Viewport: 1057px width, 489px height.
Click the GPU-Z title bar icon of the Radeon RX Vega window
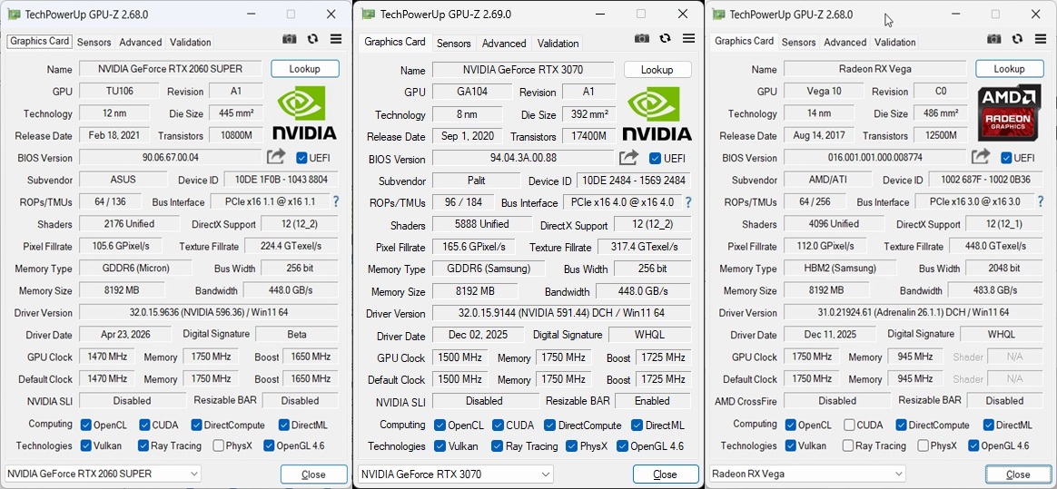[718, 15]
